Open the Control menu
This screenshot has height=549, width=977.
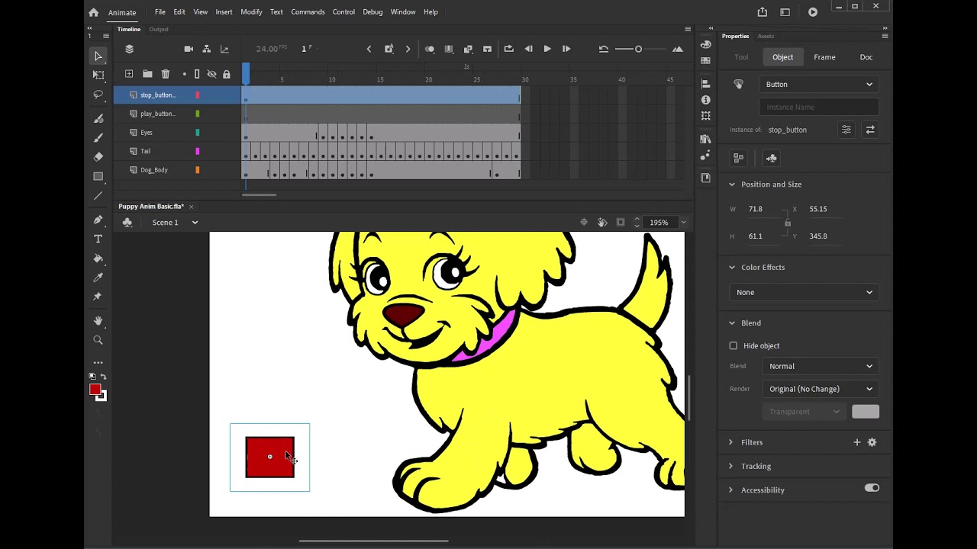[x=343, y=12]
